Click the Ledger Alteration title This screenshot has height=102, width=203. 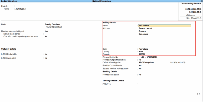click(x=9, y=1)
